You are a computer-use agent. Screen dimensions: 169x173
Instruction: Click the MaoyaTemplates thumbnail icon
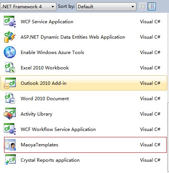pyautogui.click(x=10, y=145)
